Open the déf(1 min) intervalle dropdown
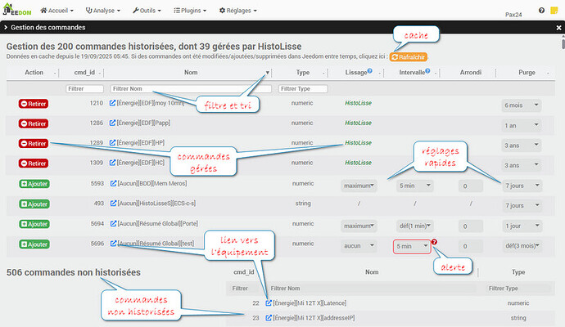 [414, 226]
